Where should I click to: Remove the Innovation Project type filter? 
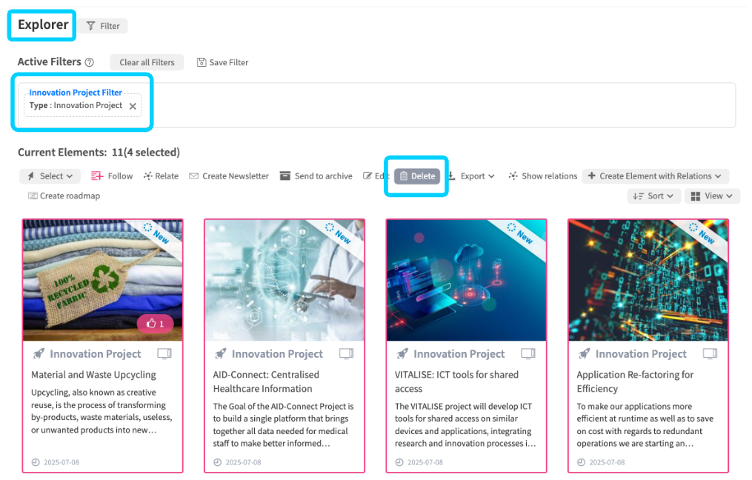click(x=133, y=106)
